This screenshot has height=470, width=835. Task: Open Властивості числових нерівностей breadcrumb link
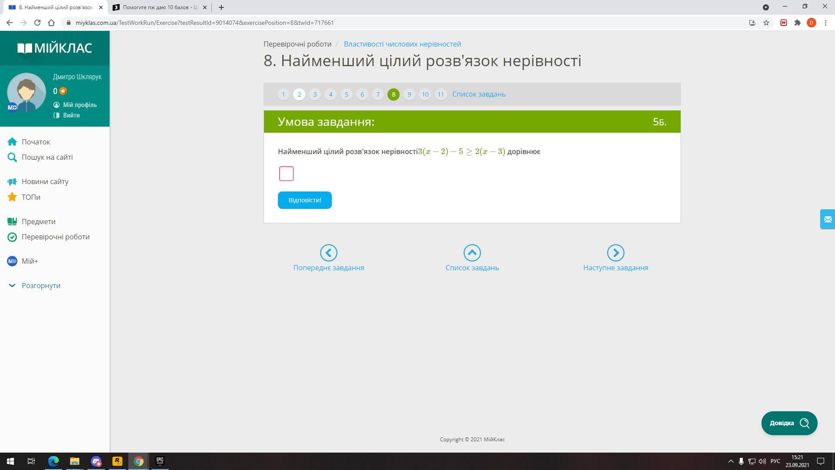coord(402,44)
